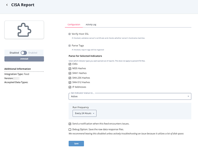Click the Save button

click(76, 143)
